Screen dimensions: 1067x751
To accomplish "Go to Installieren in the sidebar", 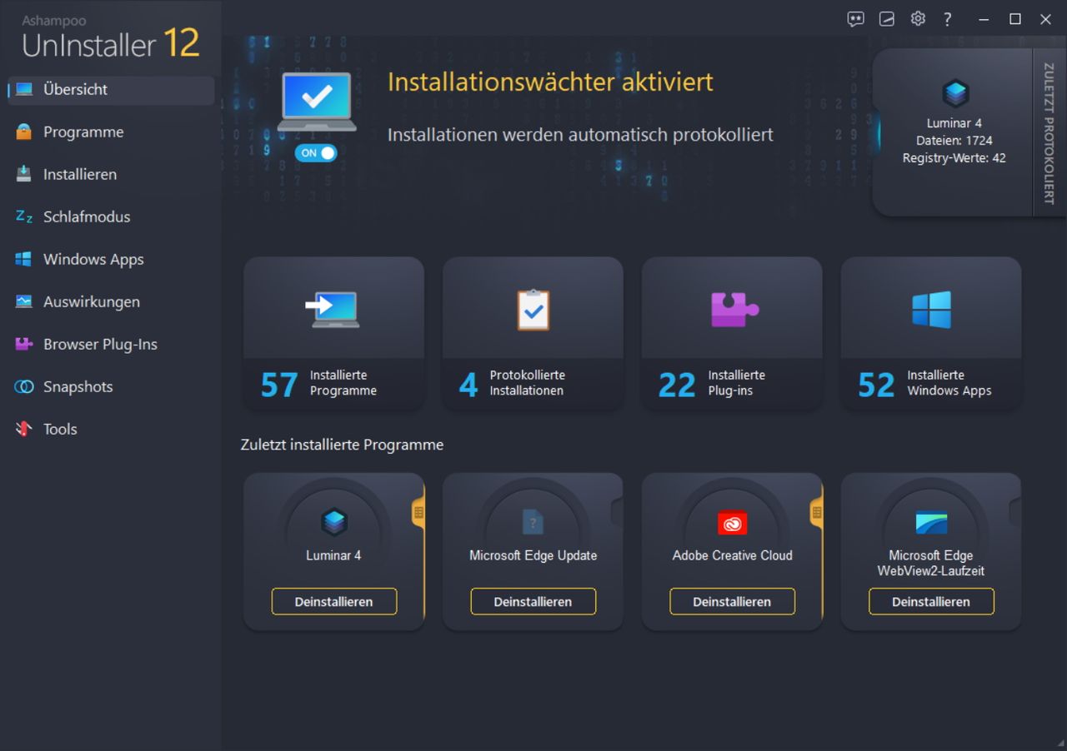I will coord(111,175).
